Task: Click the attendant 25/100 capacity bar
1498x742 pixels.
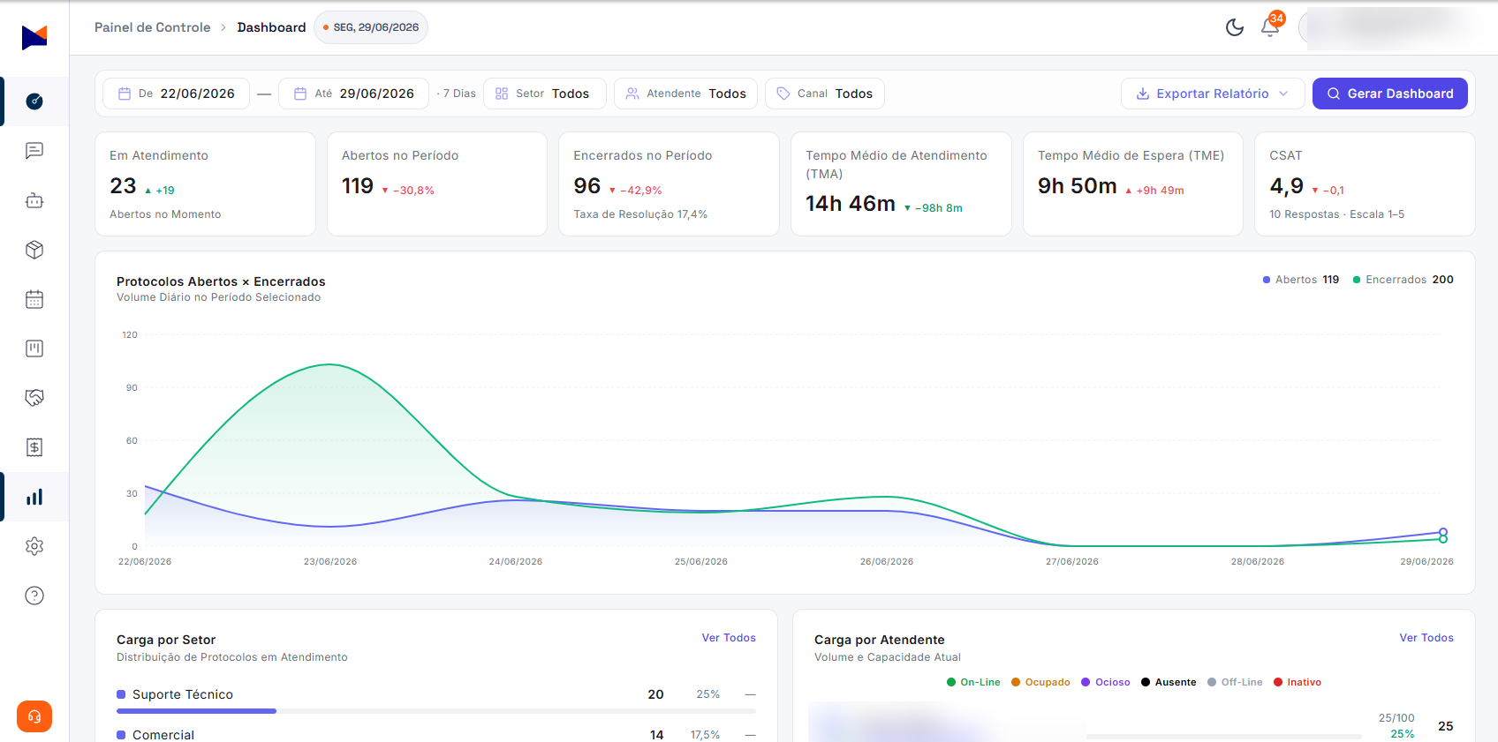Action: [1224, 736]
